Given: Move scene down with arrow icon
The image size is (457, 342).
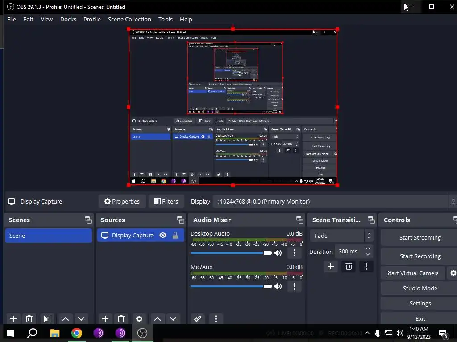Looking at the screenshot, I should click(81, 319).
